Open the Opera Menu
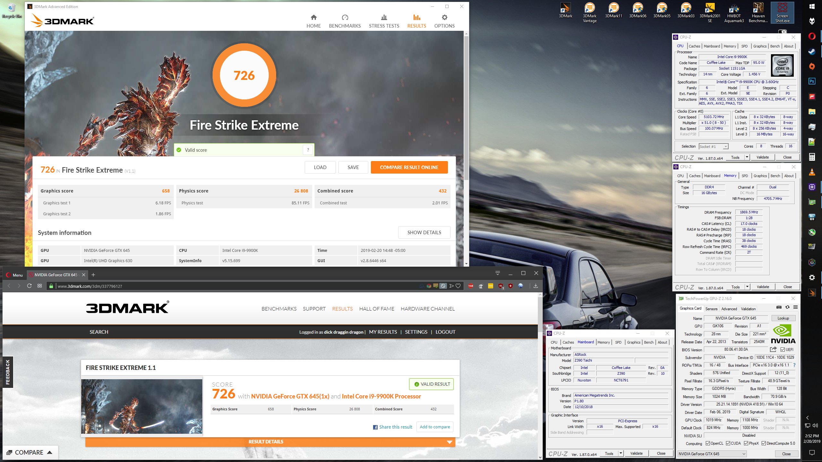This screenshot has height=462, width=822. (x=14, y=275)
